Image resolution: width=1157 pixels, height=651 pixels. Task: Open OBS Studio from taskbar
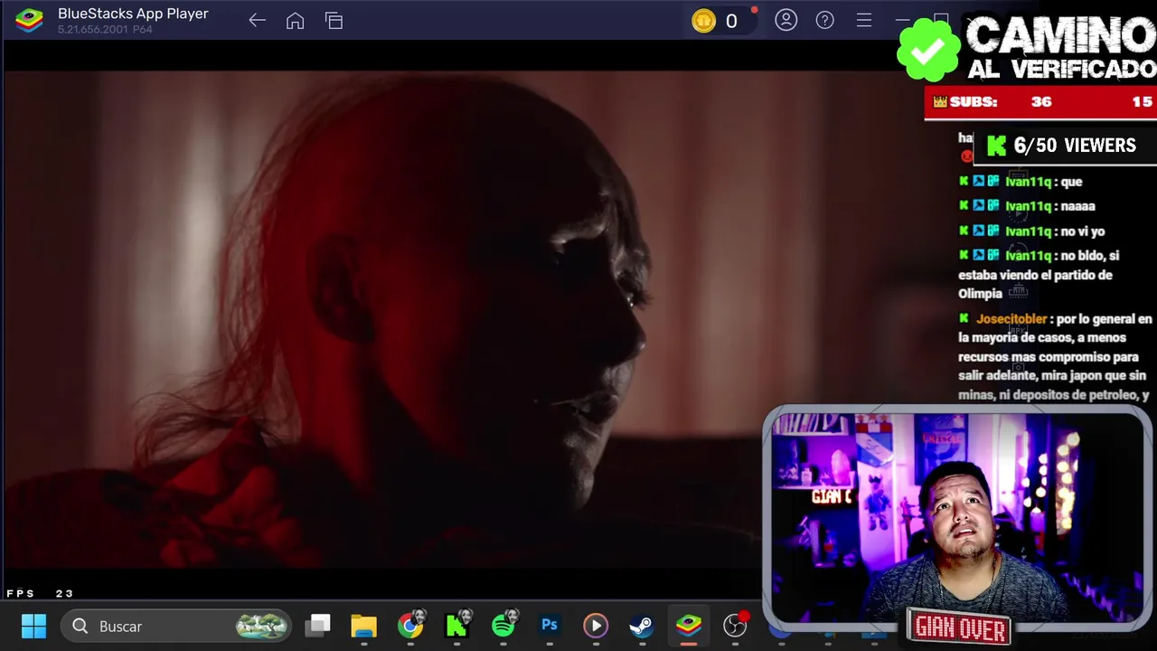pyautogui.click(x=736, y=625)
